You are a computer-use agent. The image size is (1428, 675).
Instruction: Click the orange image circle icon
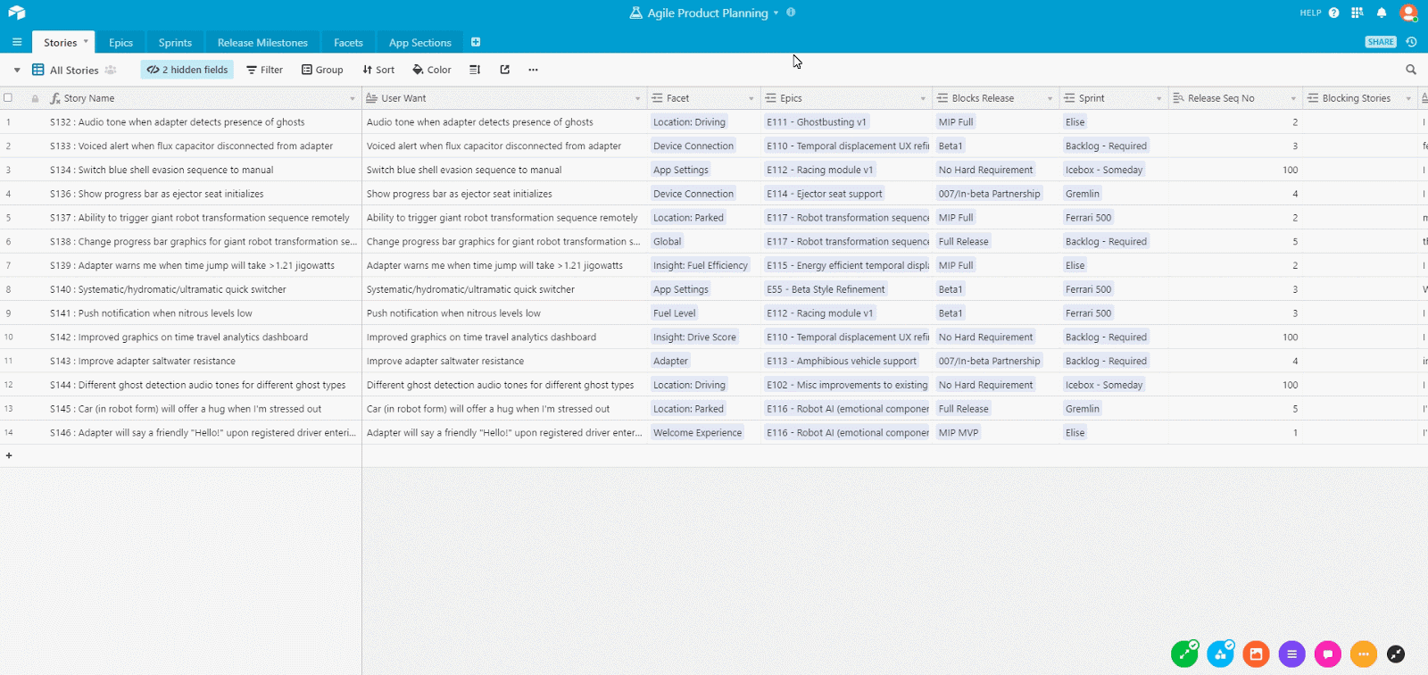(x=1256, y=654)
